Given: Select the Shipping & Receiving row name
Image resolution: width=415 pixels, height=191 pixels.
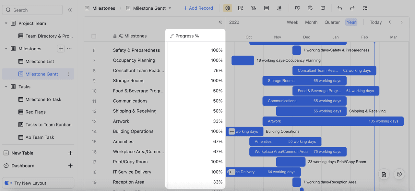Looking at the screenshot, I should coord(135,111).
